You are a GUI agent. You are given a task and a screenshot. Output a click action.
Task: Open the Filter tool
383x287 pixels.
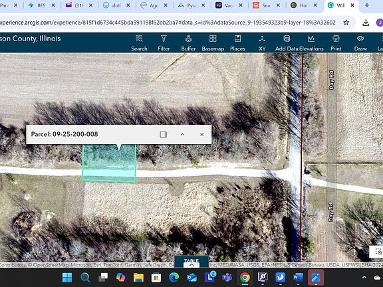point(164,43)
